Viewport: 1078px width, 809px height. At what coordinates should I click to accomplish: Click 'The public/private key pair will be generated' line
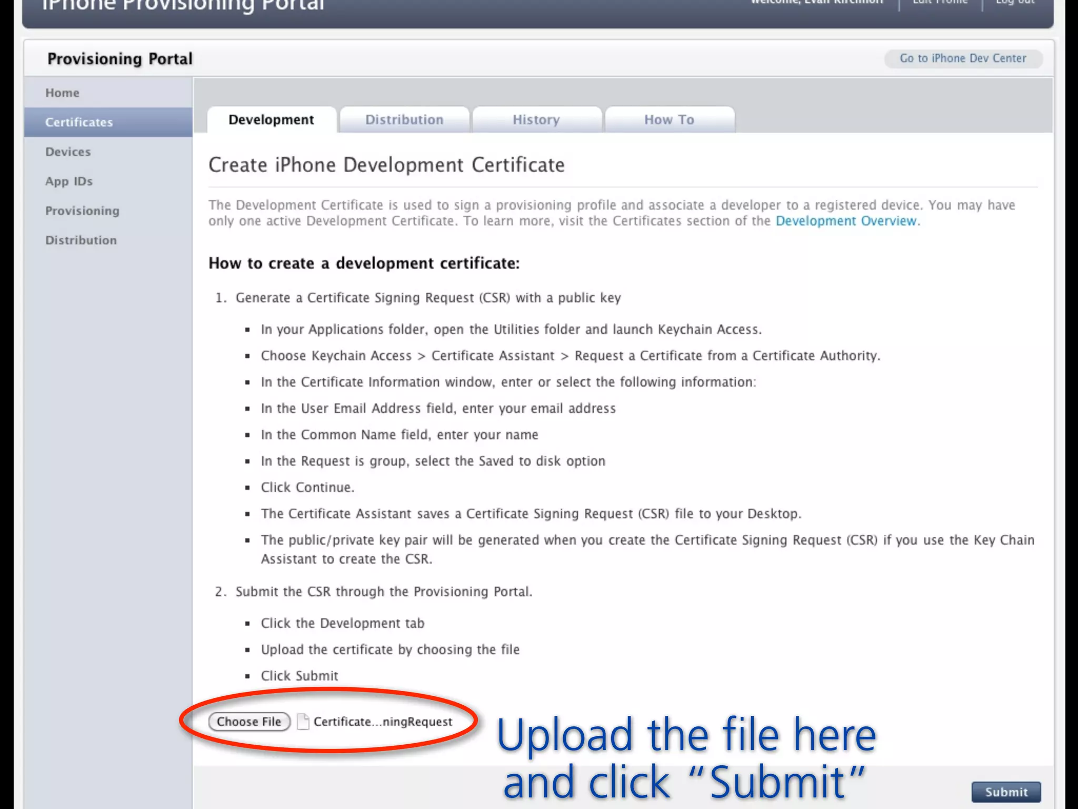[647, 549]
